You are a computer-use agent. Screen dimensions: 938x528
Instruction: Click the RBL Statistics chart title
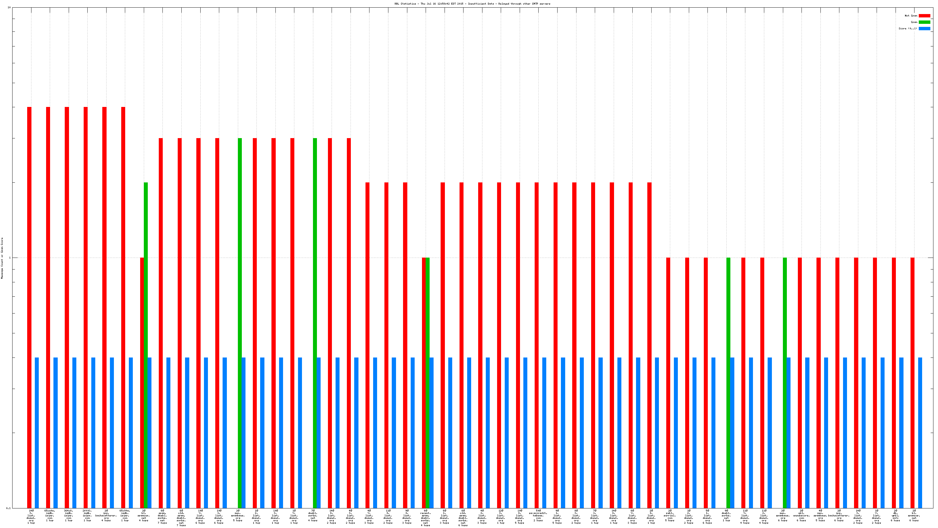(x=472, y=4)
